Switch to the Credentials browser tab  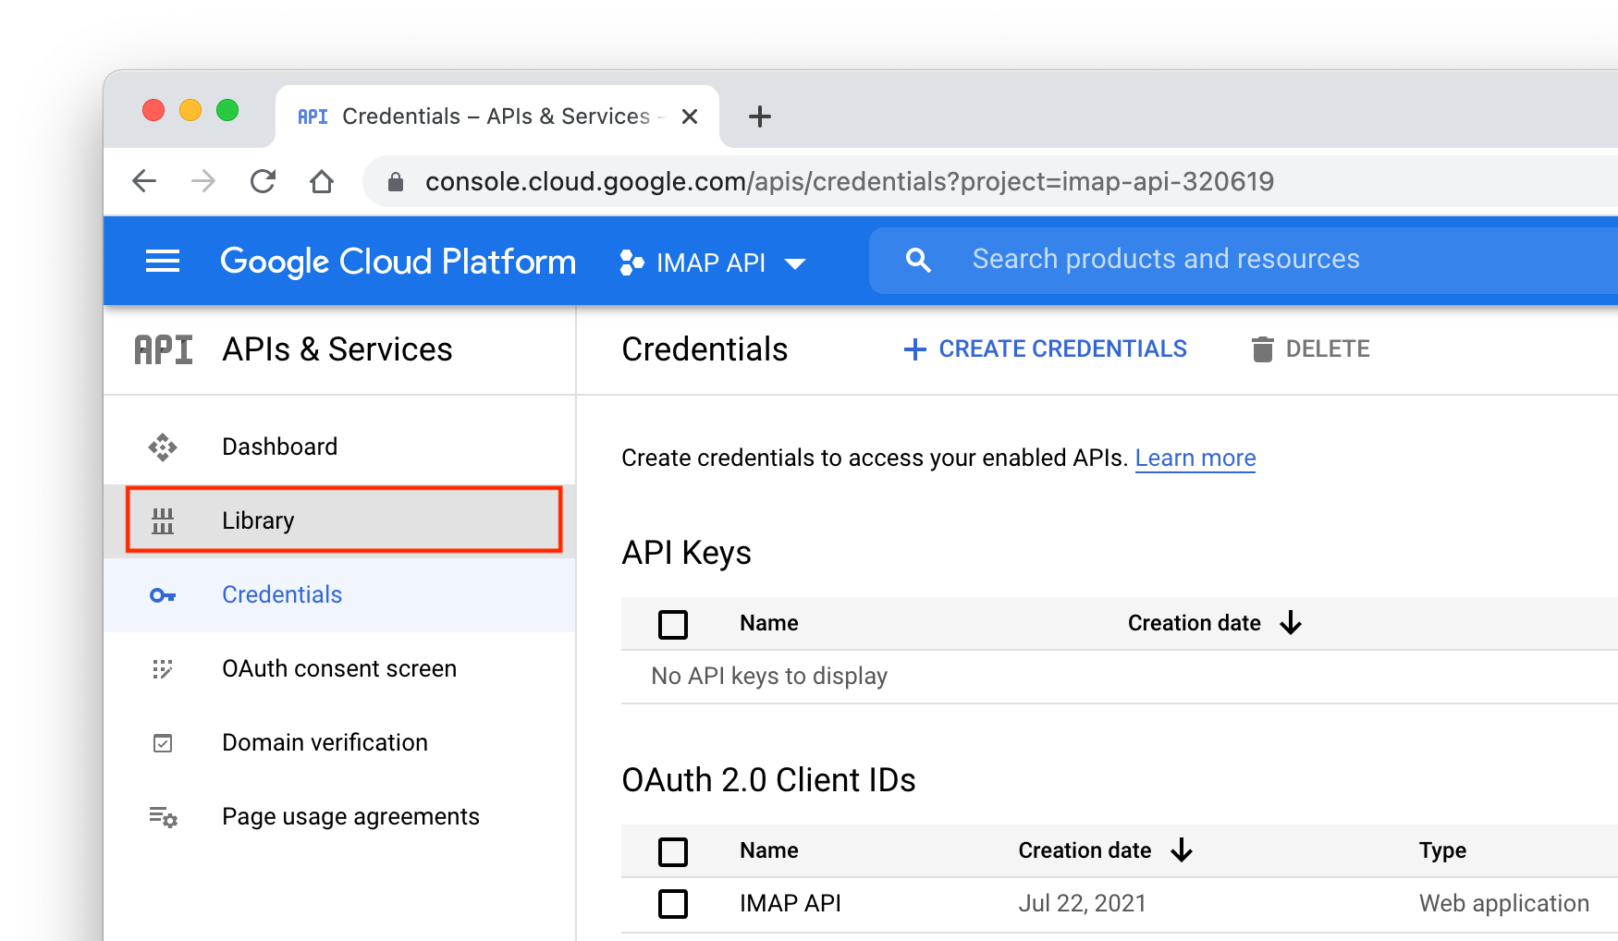pos(496,116)
